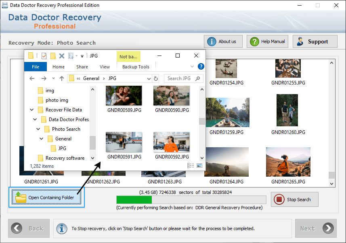Click the refresh icon beside address bar
Screen dimensions: 346x243
156,78
